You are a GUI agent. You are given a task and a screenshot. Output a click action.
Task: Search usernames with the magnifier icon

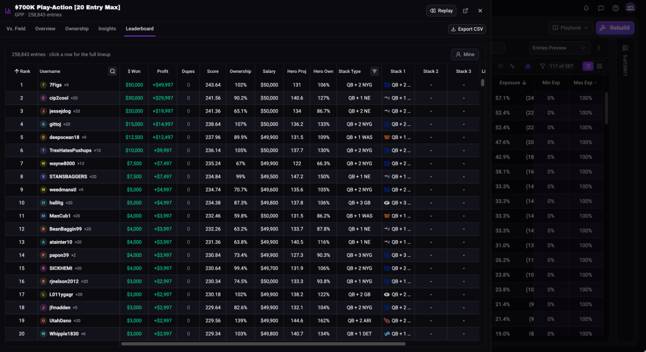click(x=113, y=71)
